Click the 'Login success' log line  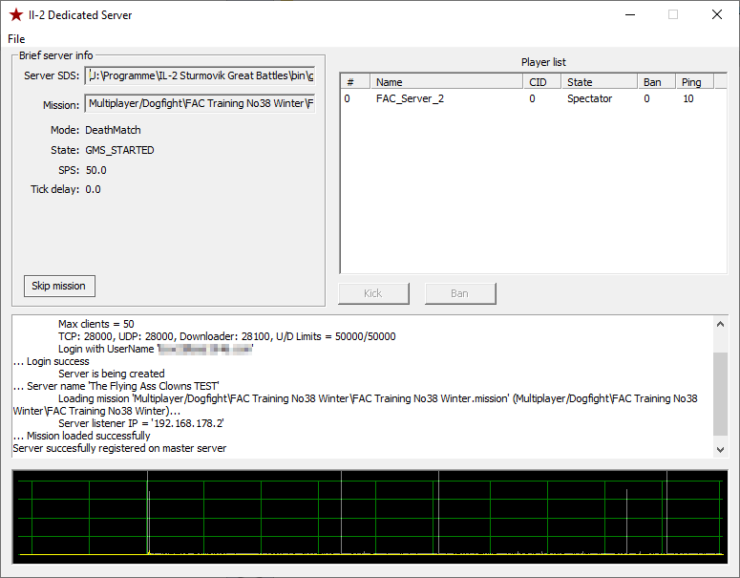[x=51, y=361]
